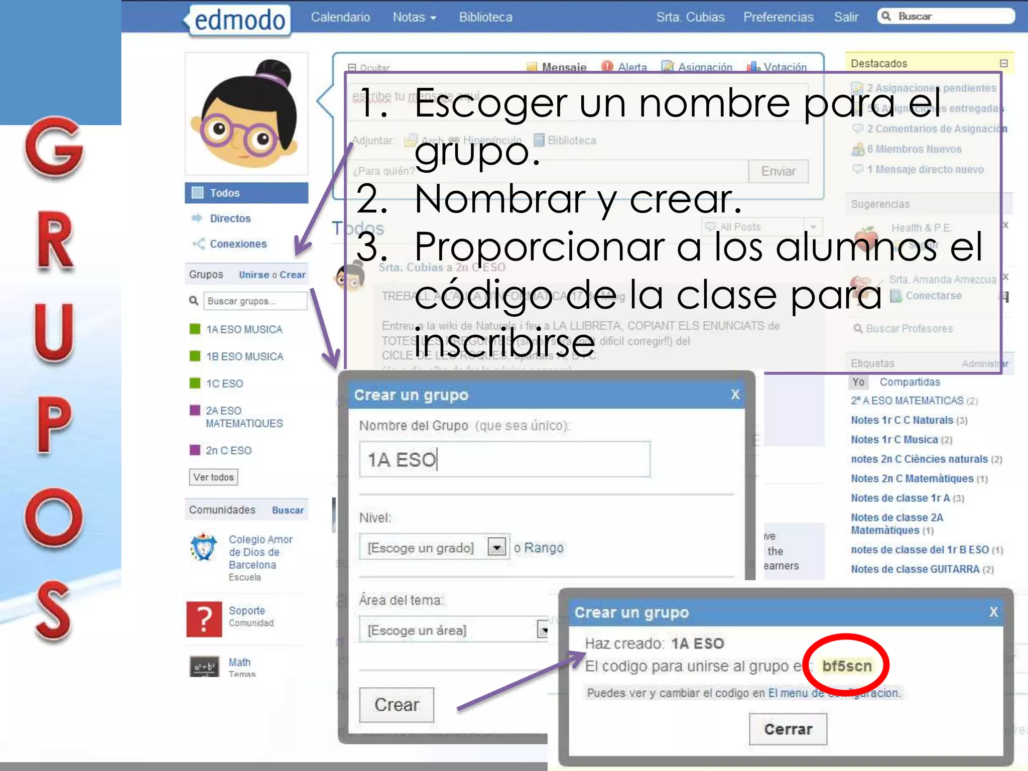Image resolution: width=1028 pixels, height=771 pixels.
Task: Open group 1B ESO MUSICA
Action: pos(244,356)
